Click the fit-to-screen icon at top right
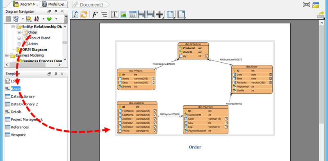 (306, 5)
